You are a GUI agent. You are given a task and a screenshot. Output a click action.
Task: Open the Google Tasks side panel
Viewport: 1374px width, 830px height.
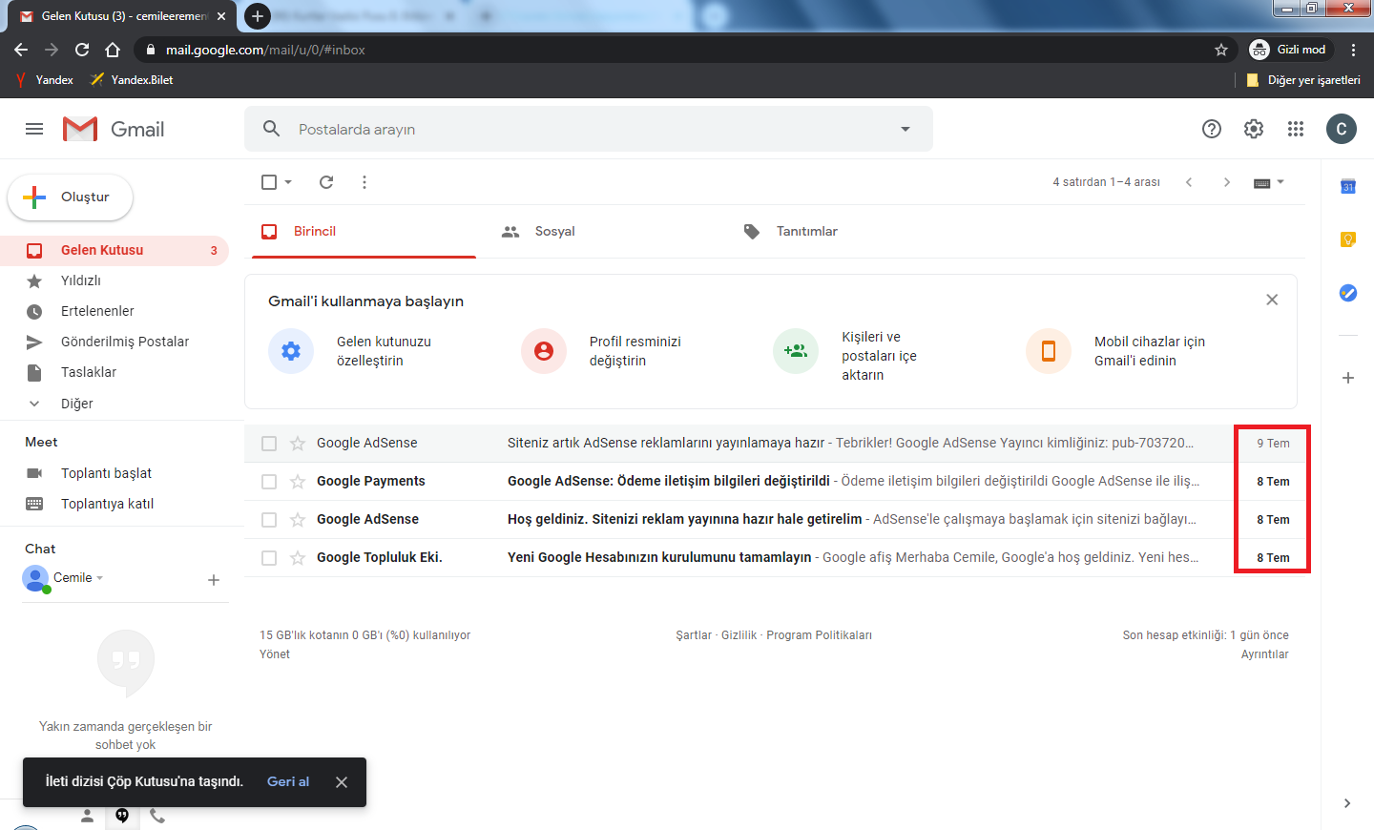pos(1348,293)
